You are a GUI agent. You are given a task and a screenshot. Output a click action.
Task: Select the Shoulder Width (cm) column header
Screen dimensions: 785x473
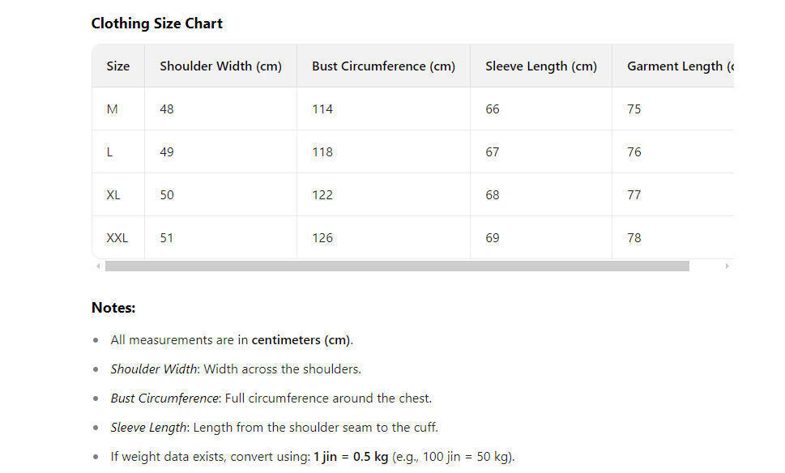220,66
